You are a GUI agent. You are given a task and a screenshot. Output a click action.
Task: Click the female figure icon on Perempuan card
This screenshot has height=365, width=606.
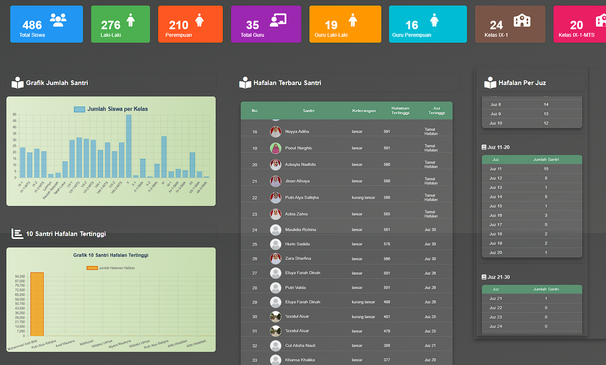tap(199, 20)
